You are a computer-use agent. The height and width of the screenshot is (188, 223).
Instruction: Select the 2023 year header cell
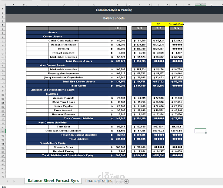(x=158, y=28)
